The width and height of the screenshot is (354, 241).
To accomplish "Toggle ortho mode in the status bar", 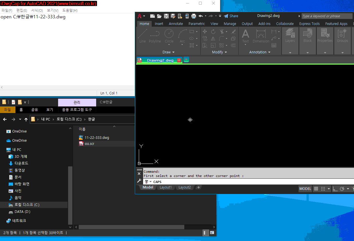I will click(335, 188).
